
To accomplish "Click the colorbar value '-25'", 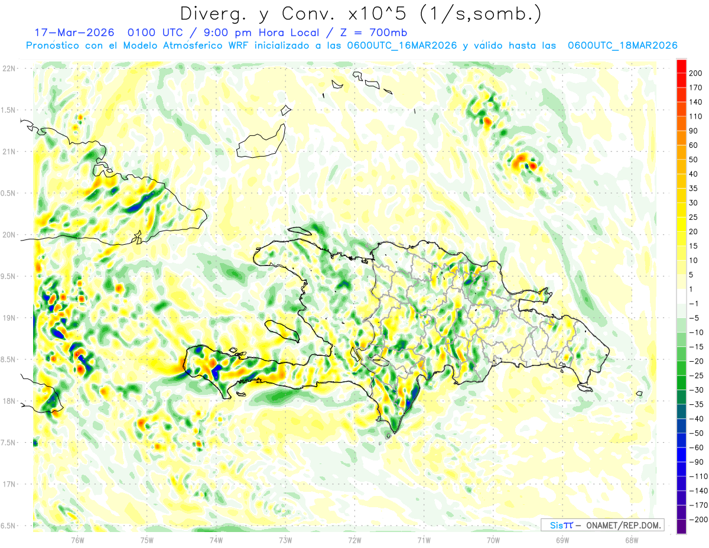I will pos(698,375).
